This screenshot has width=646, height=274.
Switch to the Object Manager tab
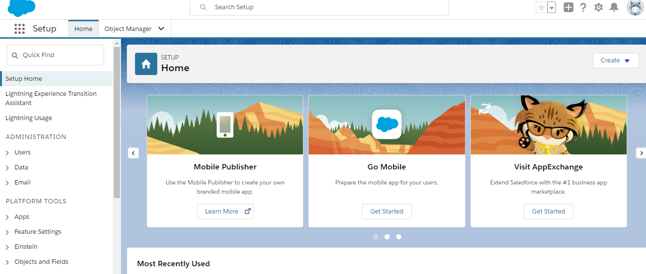[x=128, y=29]
